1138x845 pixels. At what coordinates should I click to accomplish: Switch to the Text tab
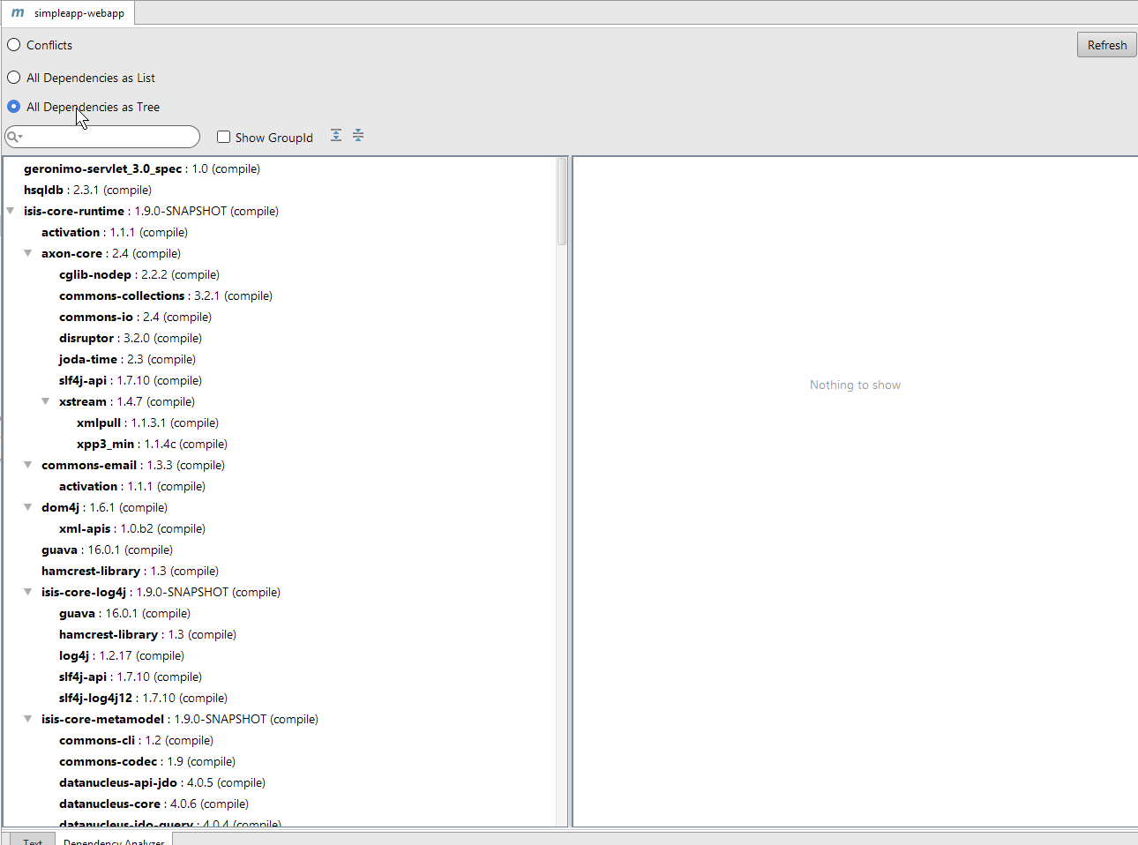point(33,841)
